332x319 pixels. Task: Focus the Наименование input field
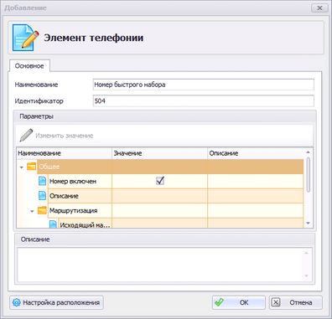coord(204,85)
